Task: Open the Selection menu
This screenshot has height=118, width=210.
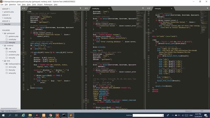Action: (12, 5)
